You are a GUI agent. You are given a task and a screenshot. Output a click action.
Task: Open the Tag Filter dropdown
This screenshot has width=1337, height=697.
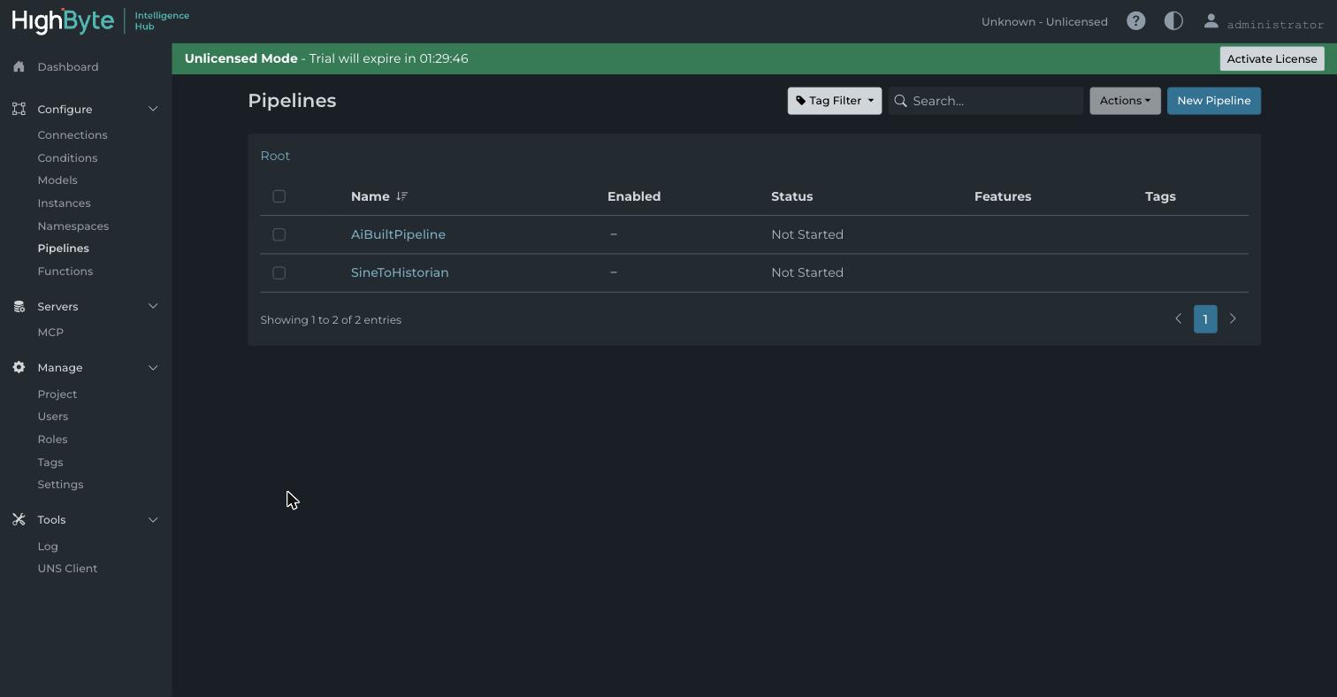point(834,101)
